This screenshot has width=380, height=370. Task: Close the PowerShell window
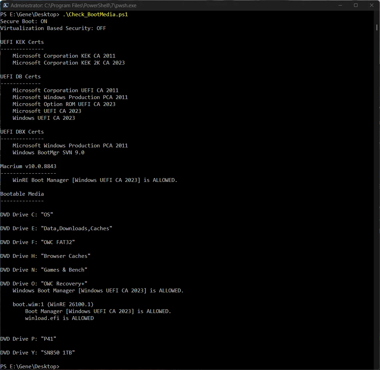(371, 5)
